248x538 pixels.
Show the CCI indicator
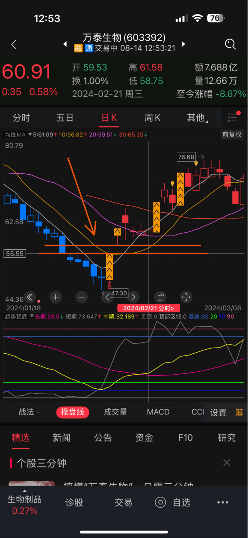(x=198, y=412)
